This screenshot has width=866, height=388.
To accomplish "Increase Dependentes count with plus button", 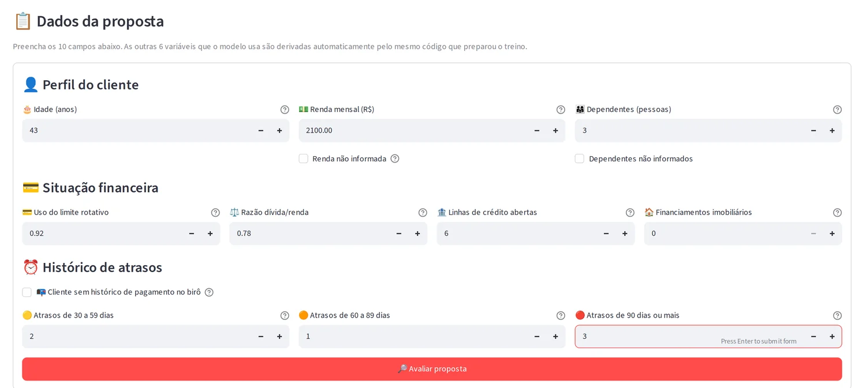I will [832, 131].
